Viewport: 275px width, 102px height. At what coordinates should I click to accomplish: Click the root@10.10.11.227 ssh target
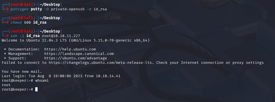point(61,36)
